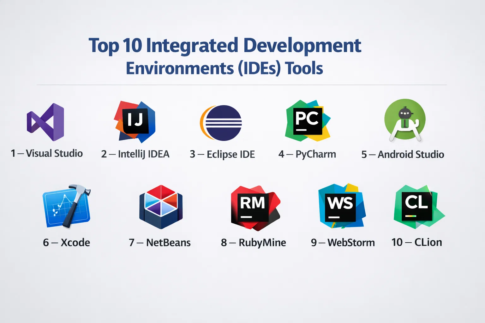Screen dimensions: 485x323
Task: Click the '2 – IntelliJ IDEA' label
Action: (x=135, y=154)
